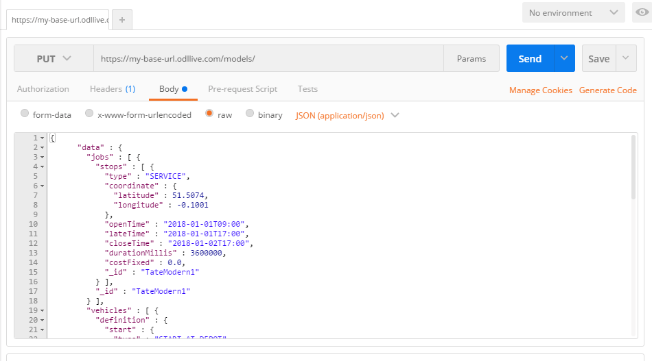Select the x-www-form-urlencoded radio option
The image size is (652, 361).
click(x=89, y=114)
